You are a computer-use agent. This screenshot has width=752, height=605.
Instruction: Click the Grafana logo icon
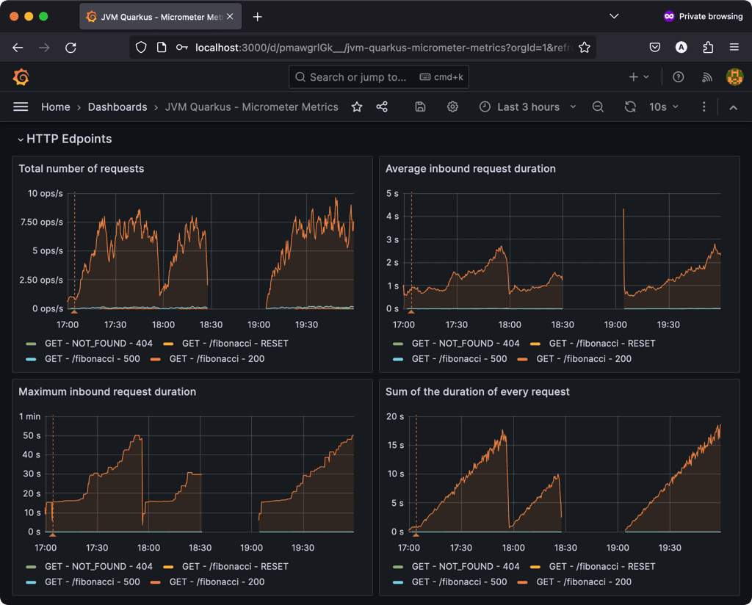tap(21, 76)
